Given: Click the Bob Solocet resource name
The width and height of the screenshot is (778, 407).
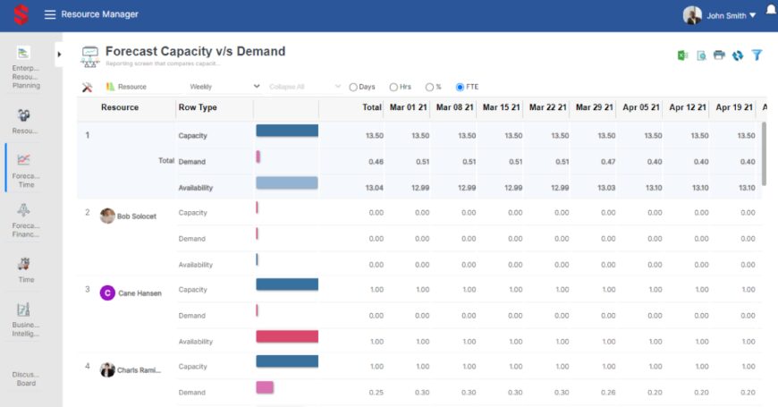Looking at the screenshot, I should point(136,216).
